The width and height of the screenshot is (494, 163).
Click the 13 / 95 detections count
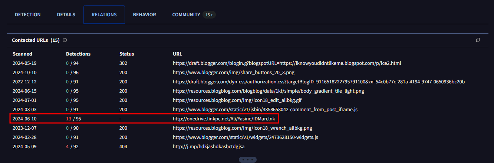coord(73,119)
